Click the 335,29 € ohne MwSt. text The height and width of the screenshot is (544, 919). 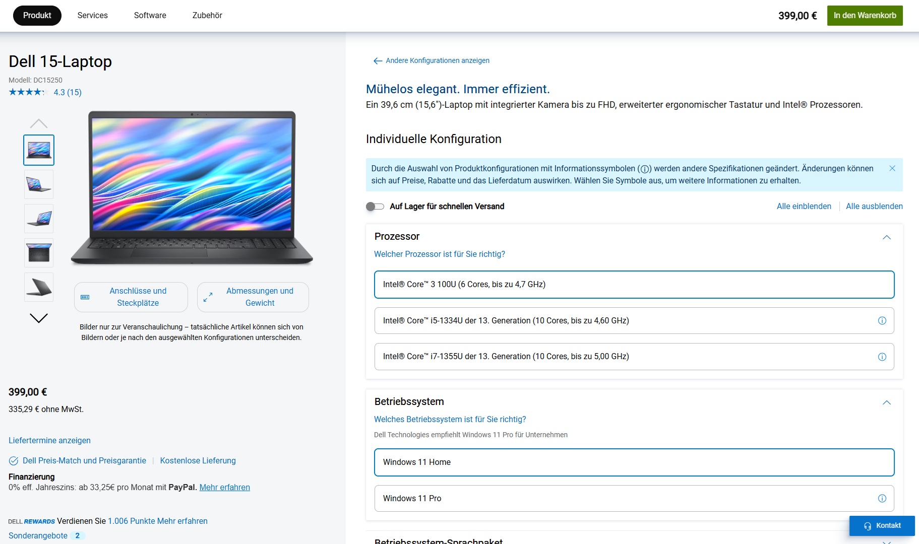pyautogui.click(x=46, y=410)
